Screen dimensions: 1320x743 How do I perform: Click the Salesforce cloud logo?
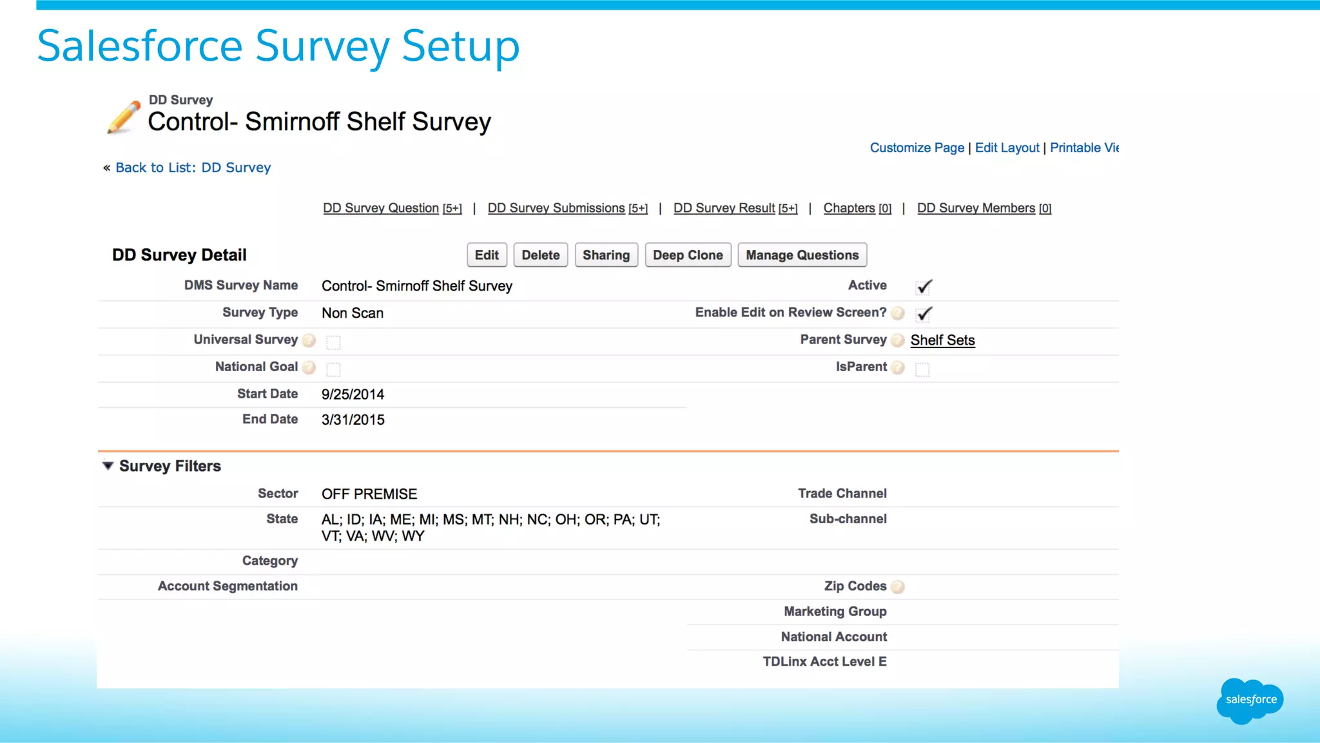click(x=1250, y=700)
